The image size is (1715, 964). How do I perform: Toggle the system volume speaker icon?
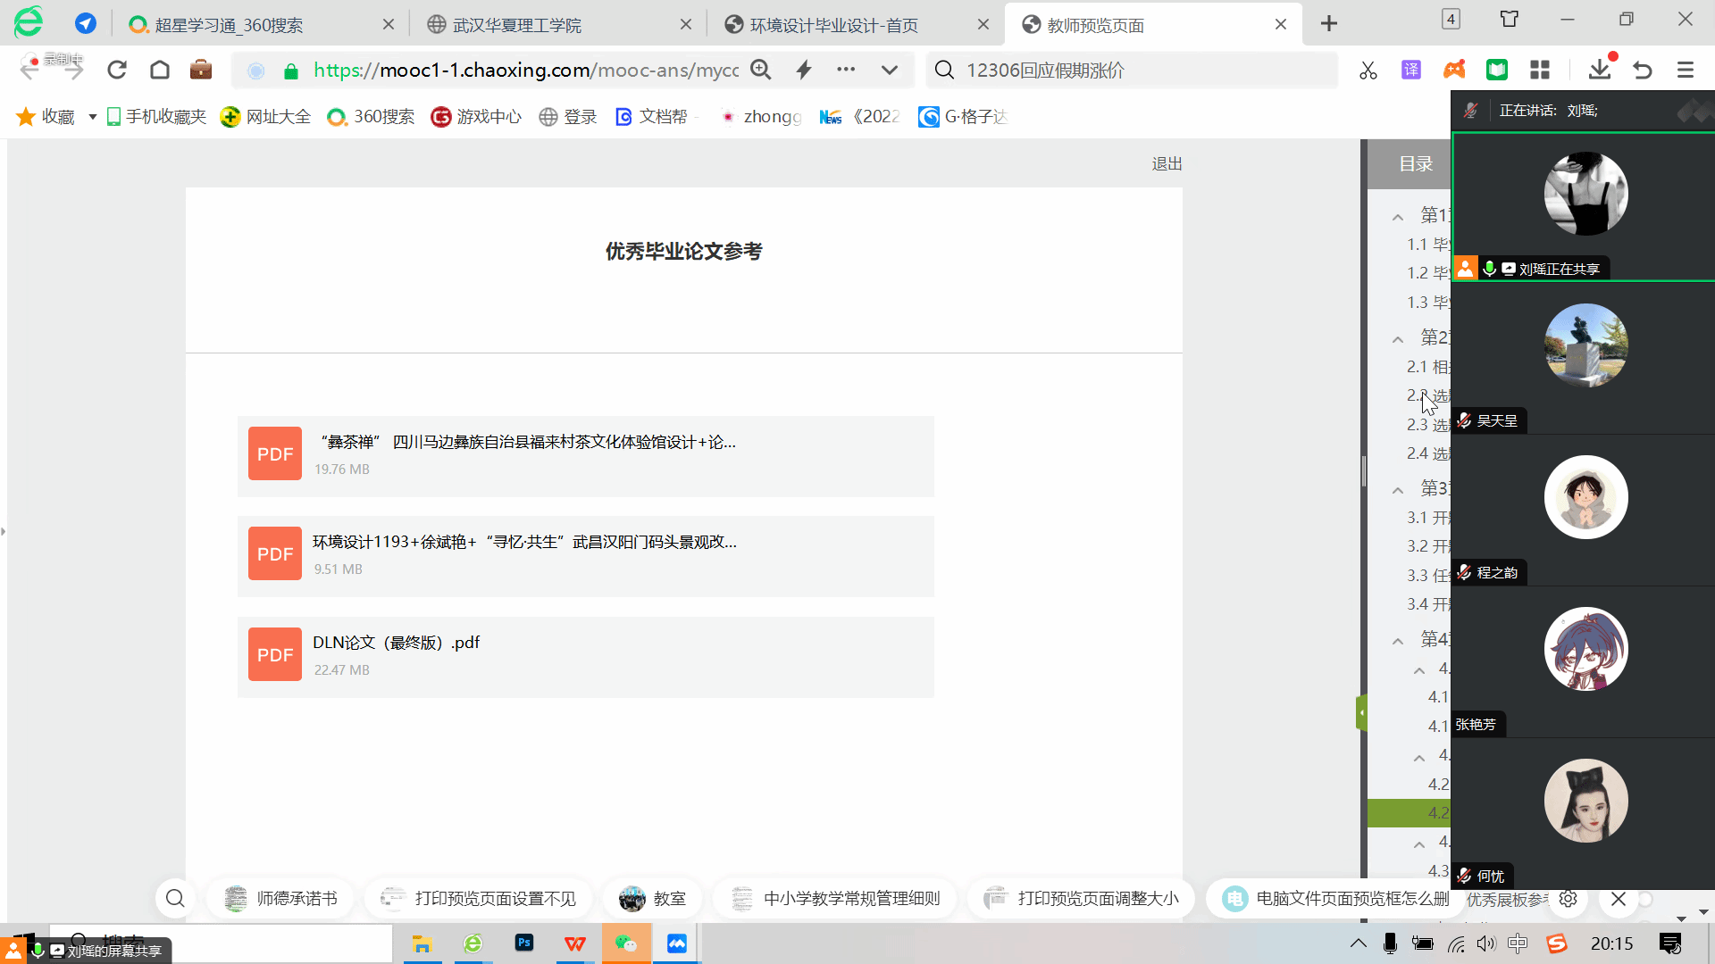coord(1486,943)
